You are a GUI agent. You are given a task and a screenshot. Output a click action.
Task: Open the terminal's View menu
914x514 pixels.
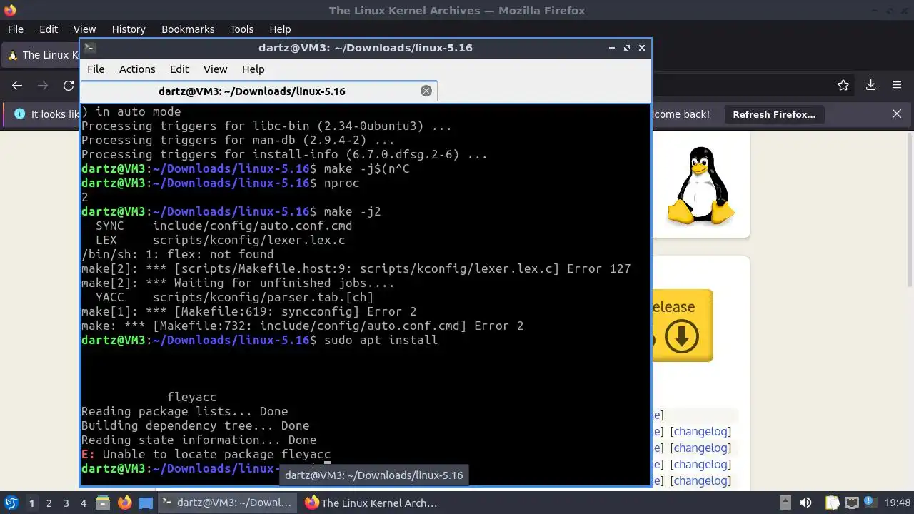(x=215, y=69)
